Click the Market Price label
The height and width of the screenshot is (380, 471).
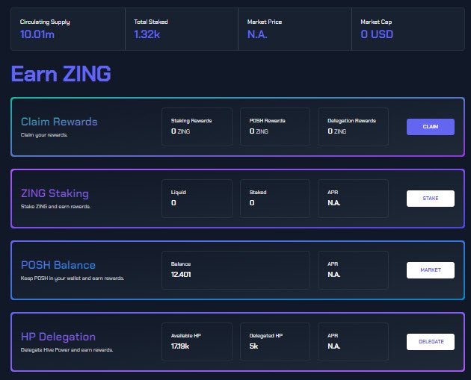[x=265, y=22]
